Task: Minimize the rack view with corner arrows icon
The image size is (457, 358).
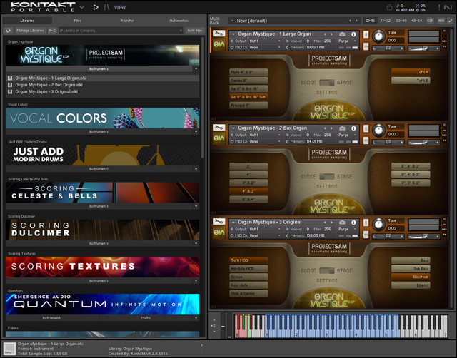Action: tap(451, 21)
